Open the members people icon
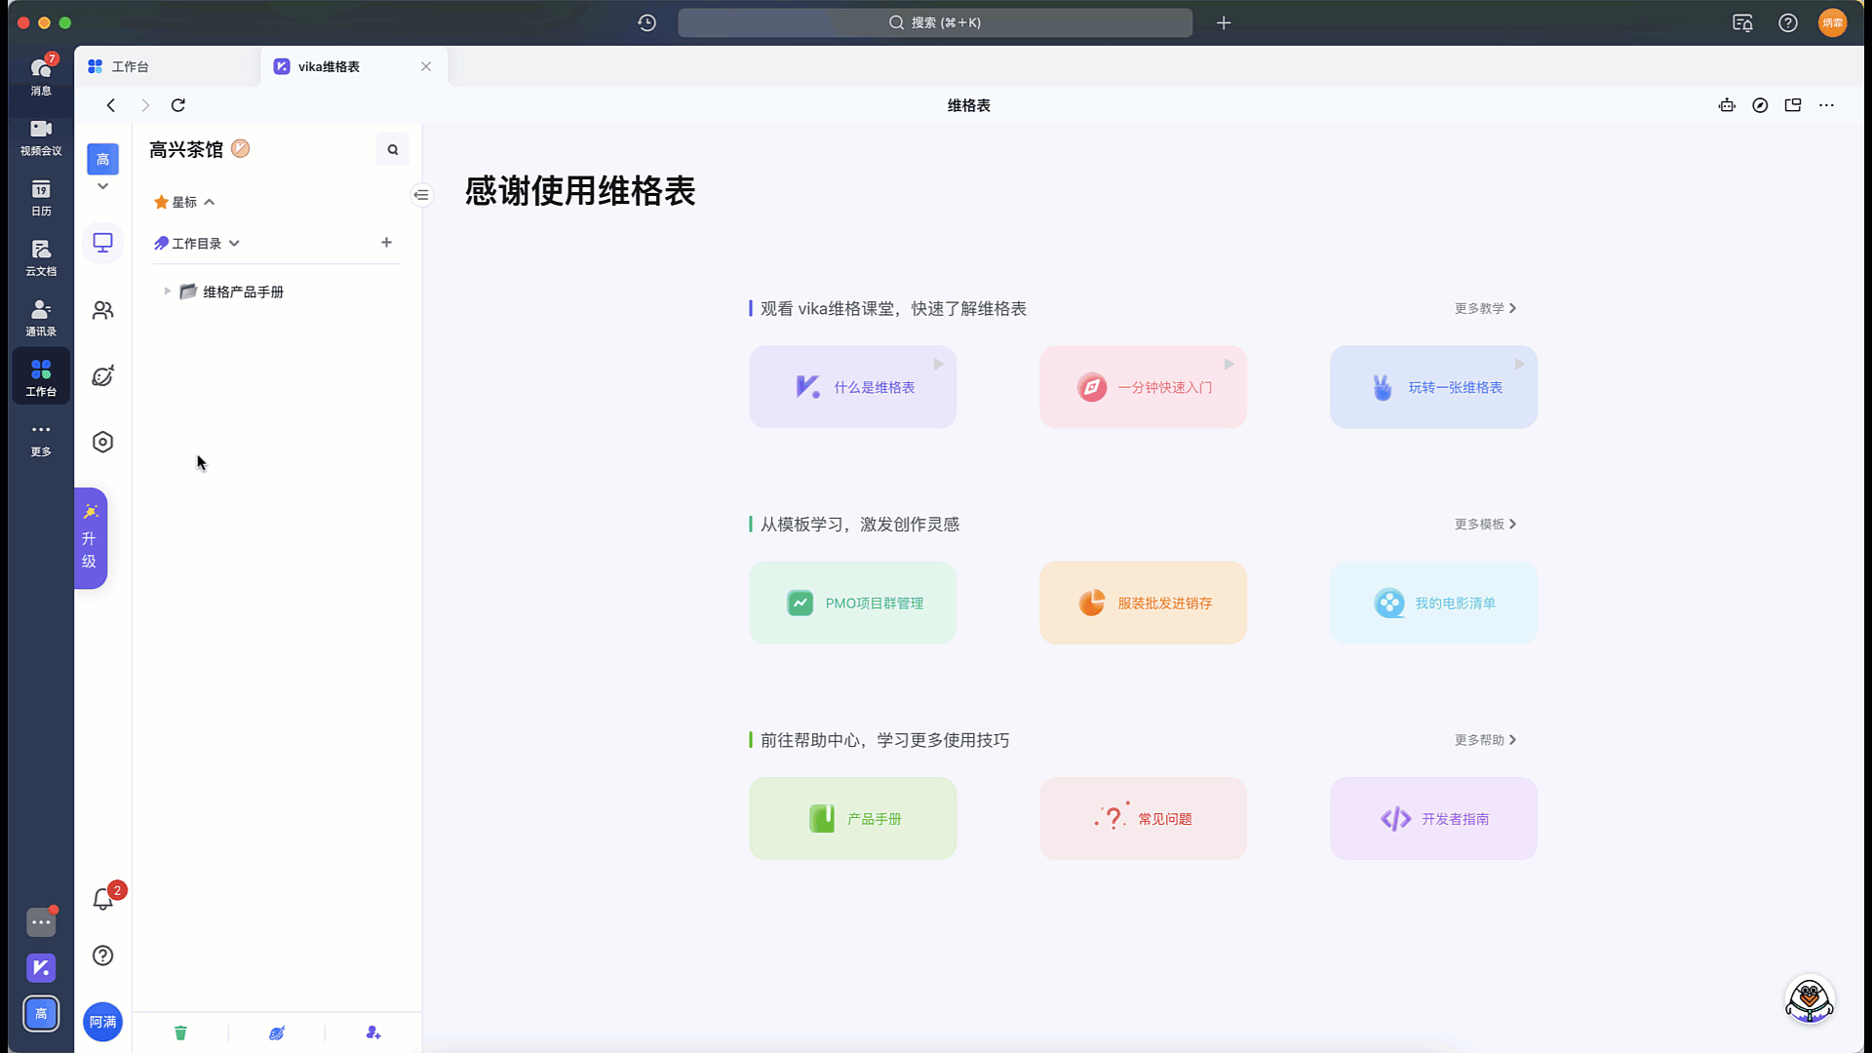The image size is (1872, 1053). pos(102,310)
